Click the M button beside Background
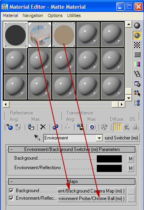The image size is (144, 210). coord(131,159)
